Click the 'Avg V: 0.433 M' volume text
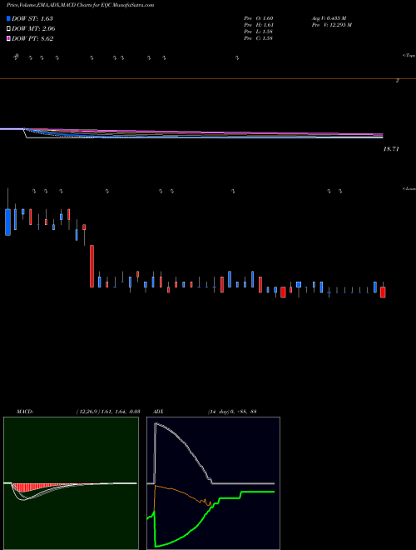This screenshot has height=550, width=416. pyautogui.click(x=329, y=17)
